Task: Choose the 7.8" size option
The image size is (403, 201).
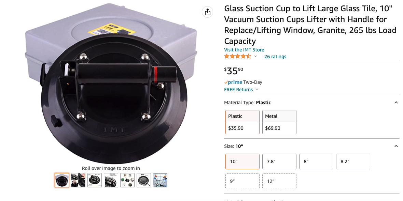Action: [x=279, y=161]
